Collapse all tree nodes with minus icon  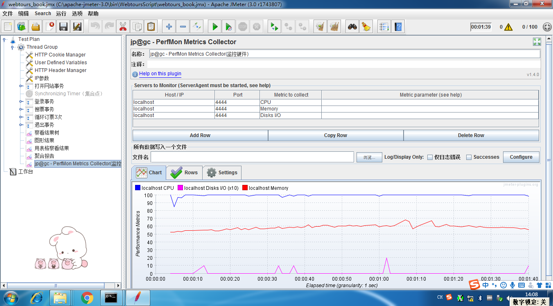click(183, 27)
